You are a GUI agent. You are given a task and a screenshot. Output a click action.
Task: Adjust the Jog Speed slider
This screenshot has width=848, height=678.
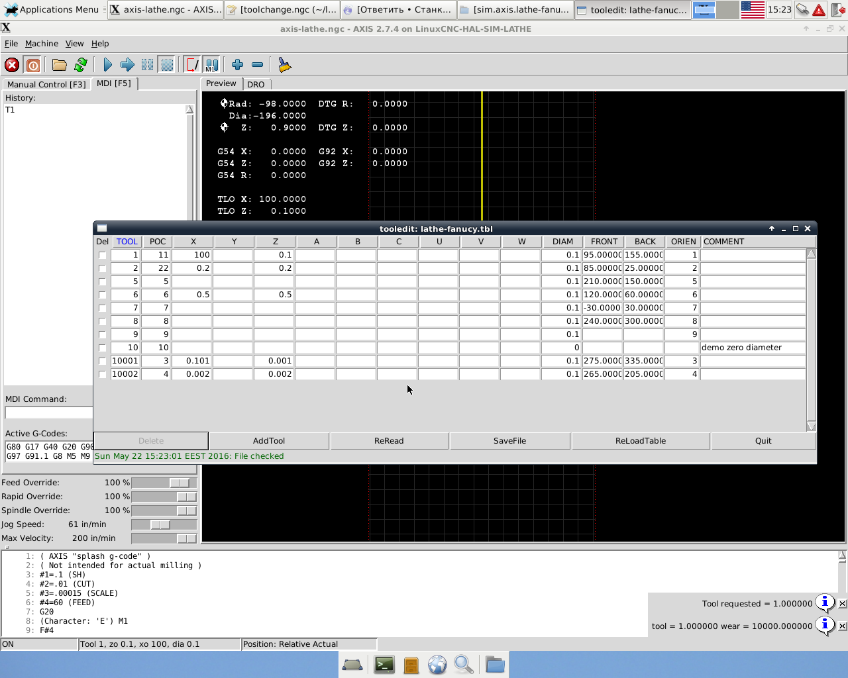pyautogui.click(x=160, y=524)
